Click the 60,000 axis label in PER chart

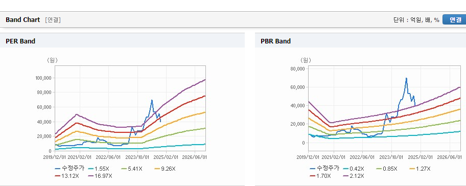(44, 107)
